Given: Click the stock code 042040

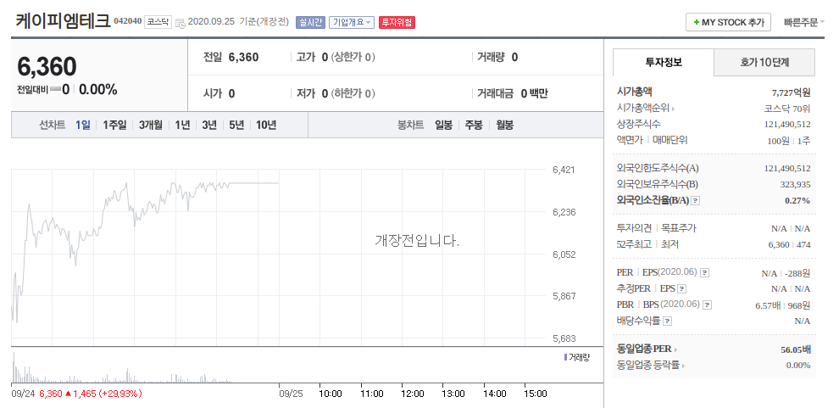Looking at the screenshot, I should pyautogui.click(x=128, y=21).
